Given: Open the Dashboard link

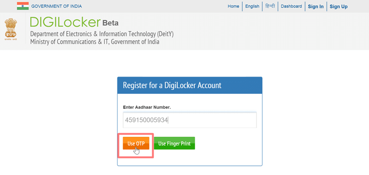Looking at the screenshot, I should tap(291, 6).
